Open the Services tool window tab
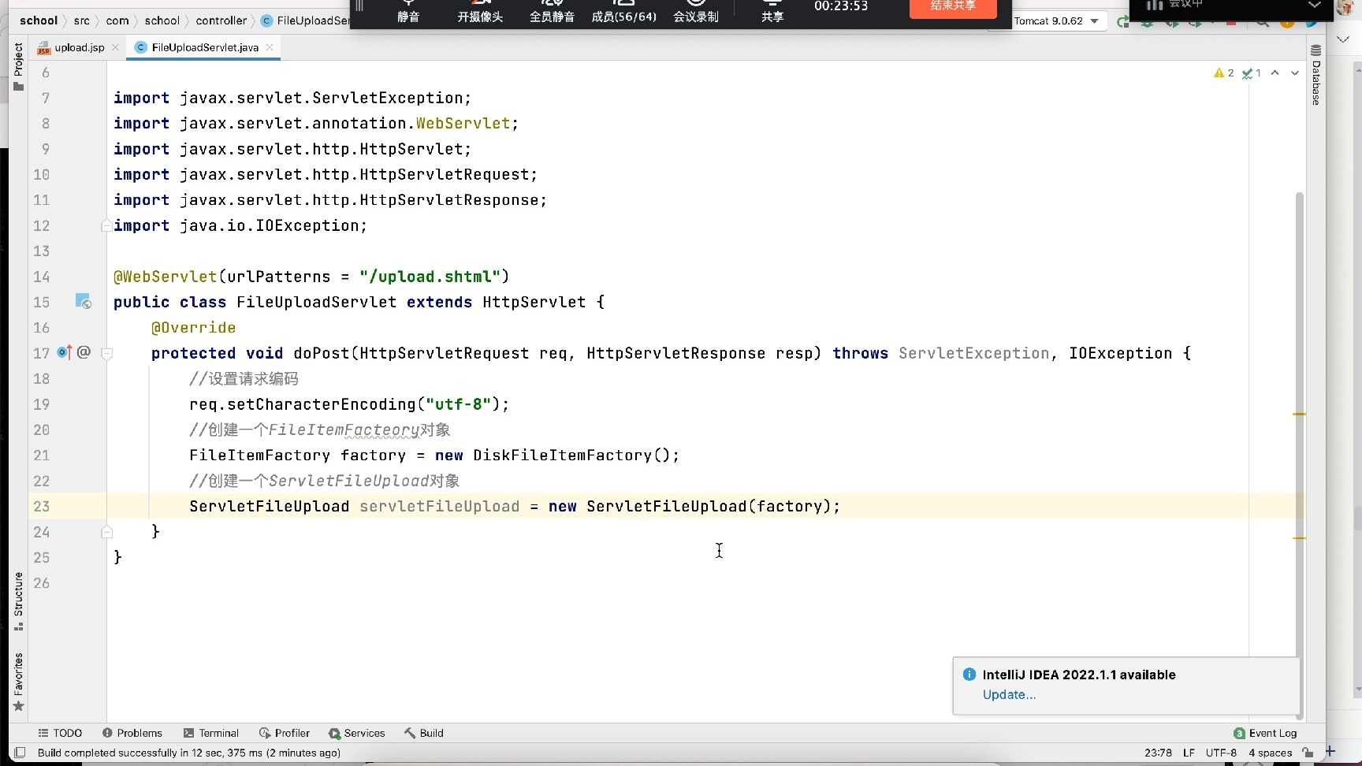The width and height of the screenshot is (1362, 766). pyautogui.click(x=357, y=733)
